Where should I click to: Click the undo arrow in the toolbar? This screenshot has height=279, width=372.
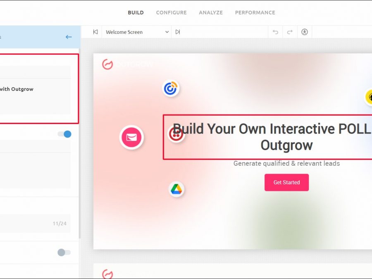click(276, 32)
